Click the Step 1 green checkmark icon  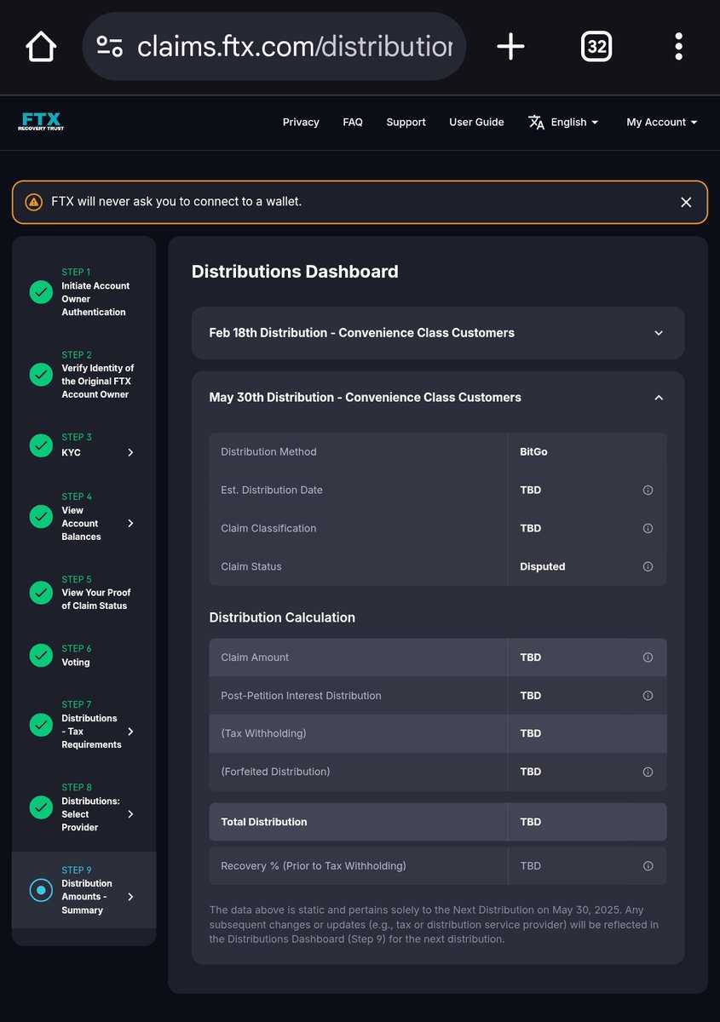coord(41,292)
